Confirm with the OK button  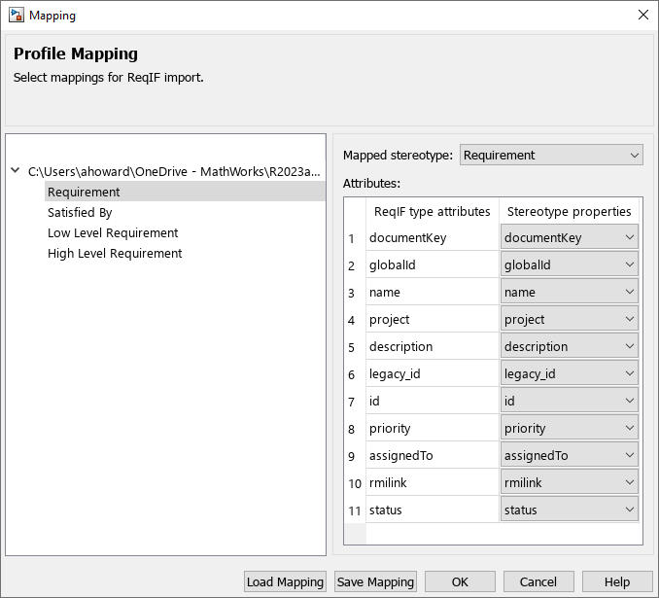click(460, 581)
